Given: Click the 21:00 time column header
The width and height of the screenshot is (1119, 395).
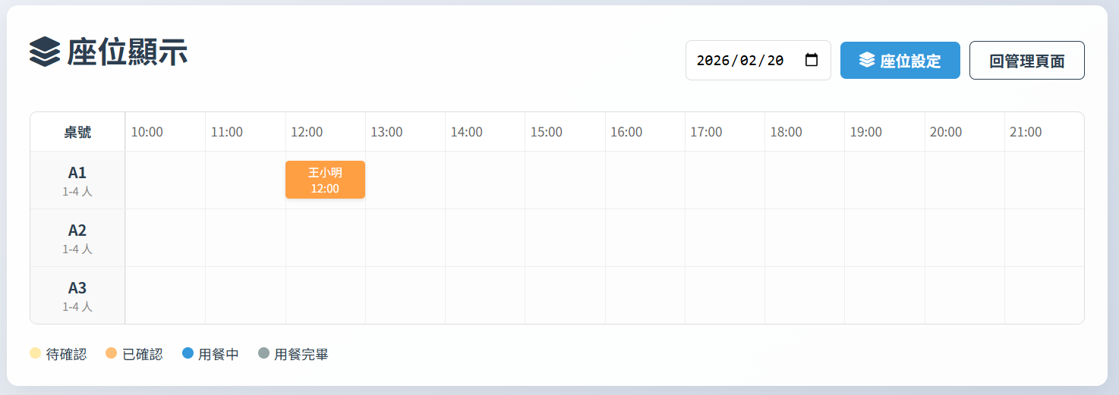Looking at the screenshot, I should [x=1026, y=132].
